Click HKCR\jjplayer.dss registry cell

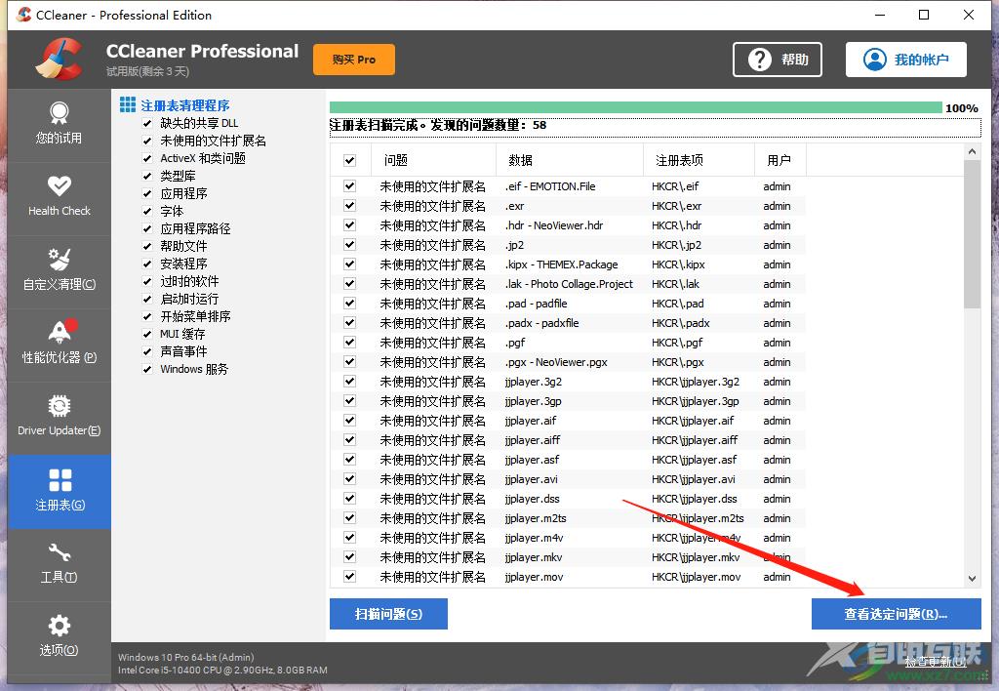(694, 499)
